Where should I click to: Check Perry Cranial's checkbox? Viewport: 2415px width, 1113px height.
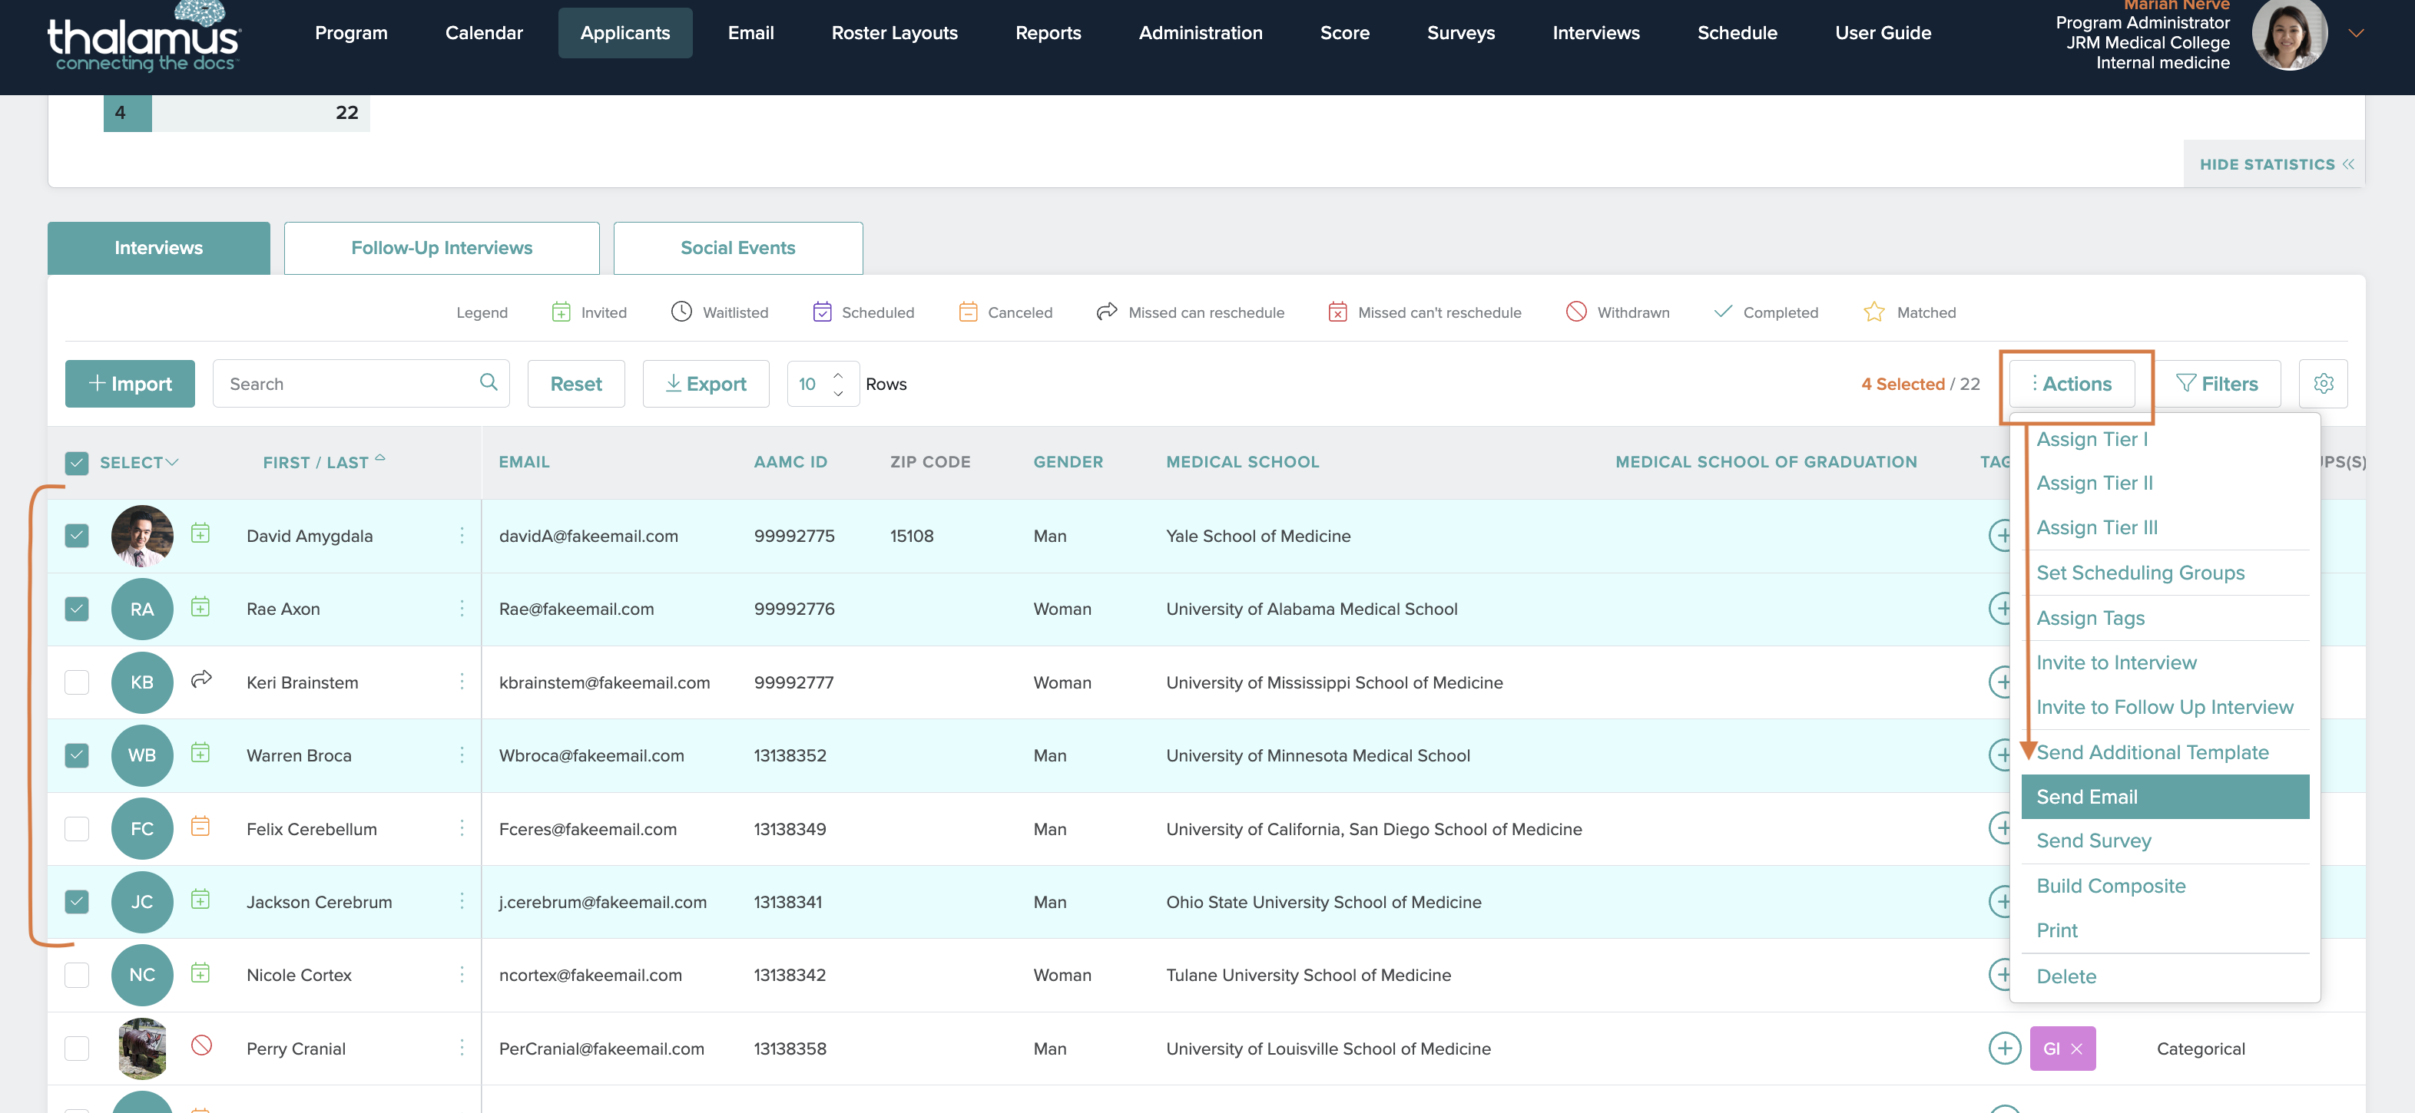(77, 1048)
